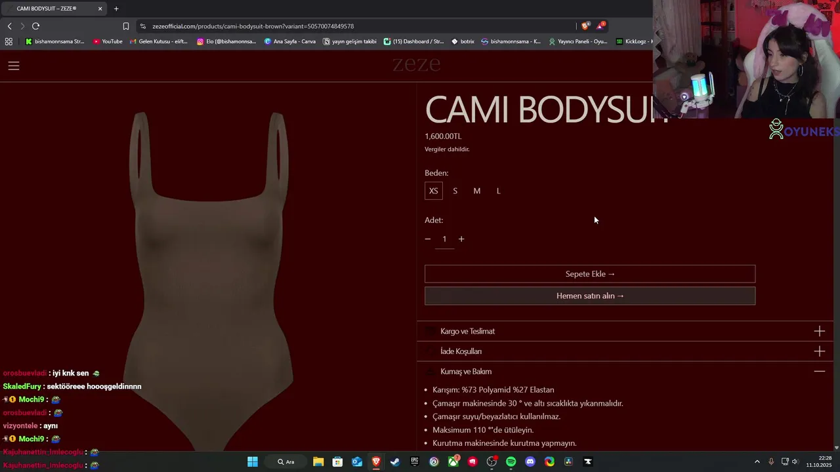
Task: Open Brave Shields lion icon
Action: [585, 26]
